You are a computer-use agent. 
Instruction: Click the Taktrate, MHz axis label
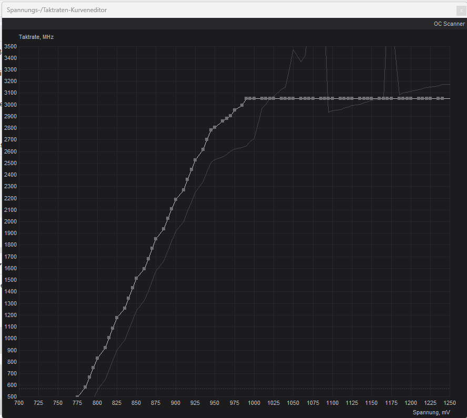36,37
